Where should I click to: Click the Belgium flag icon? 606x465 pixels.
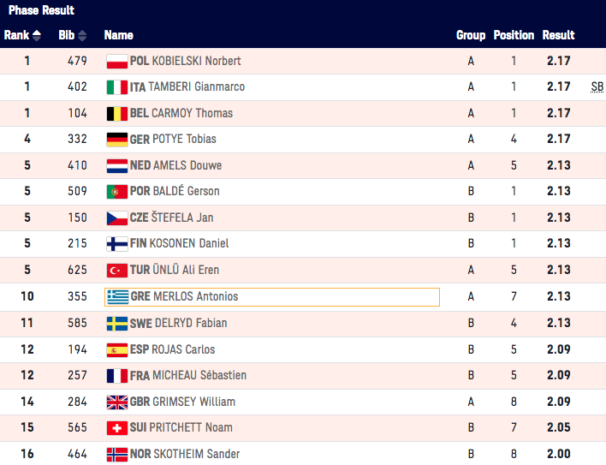point(116,113)
